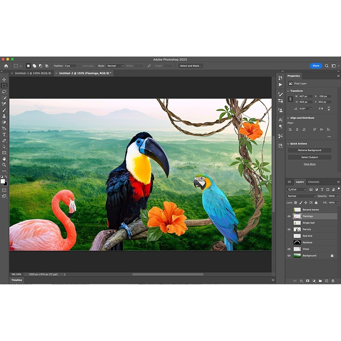Select the Lasso tool
Viewport: 341px width, 341px height.
(x=4, y=91)
